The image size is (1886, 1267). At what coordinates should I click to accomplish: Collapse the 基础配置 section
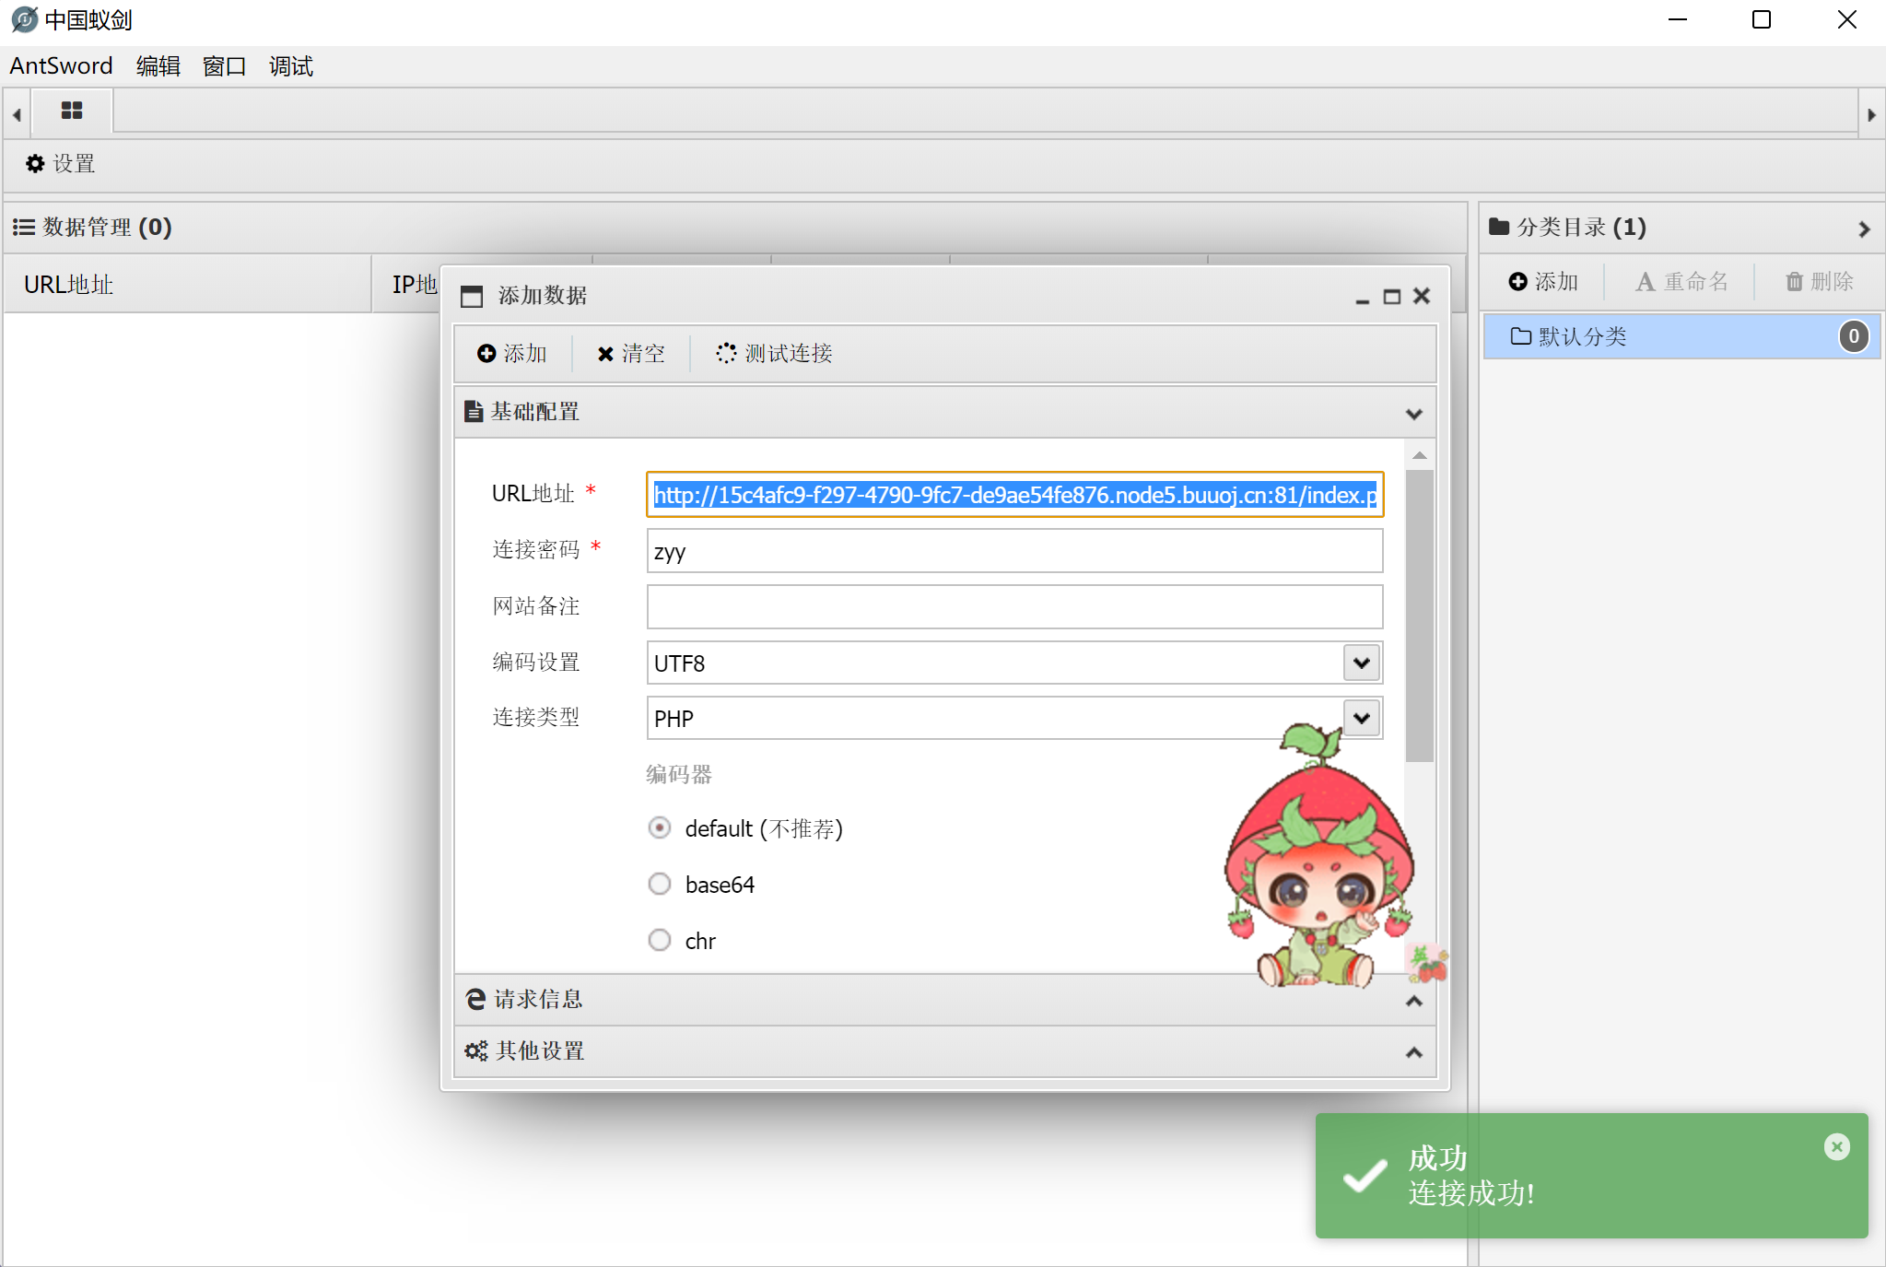click(x=1413, y=413)
